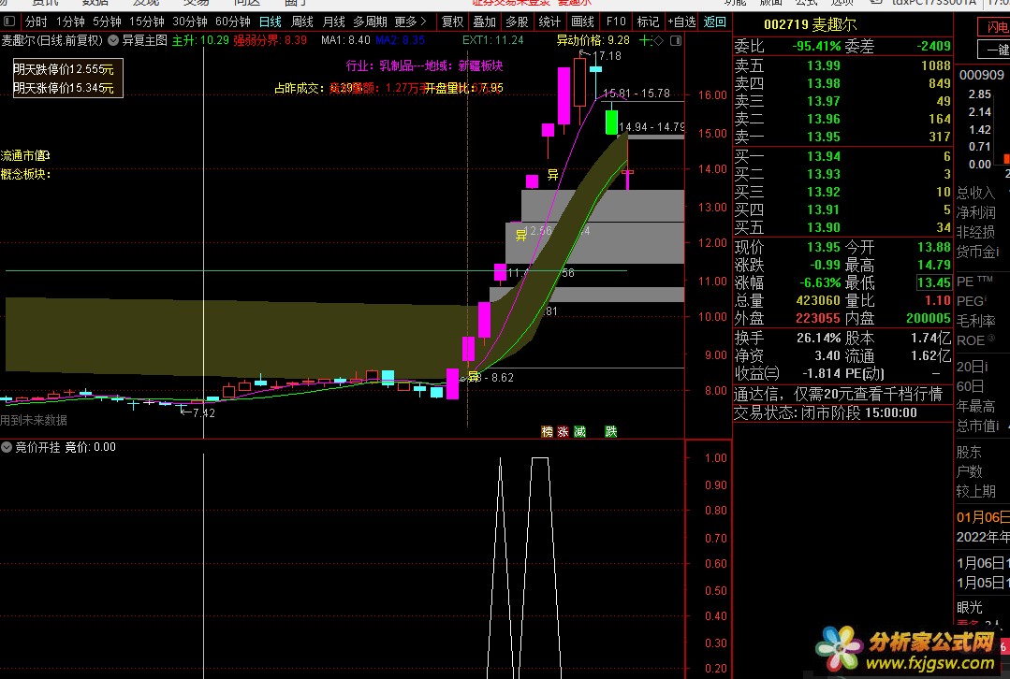Viewport: 1010px width, 679px height.
Task: Click the 买五 13.90 order row
Action: coord(842,227)
